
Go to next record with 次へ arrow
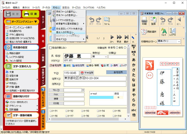pyautogui.click(x=112, y=39)
